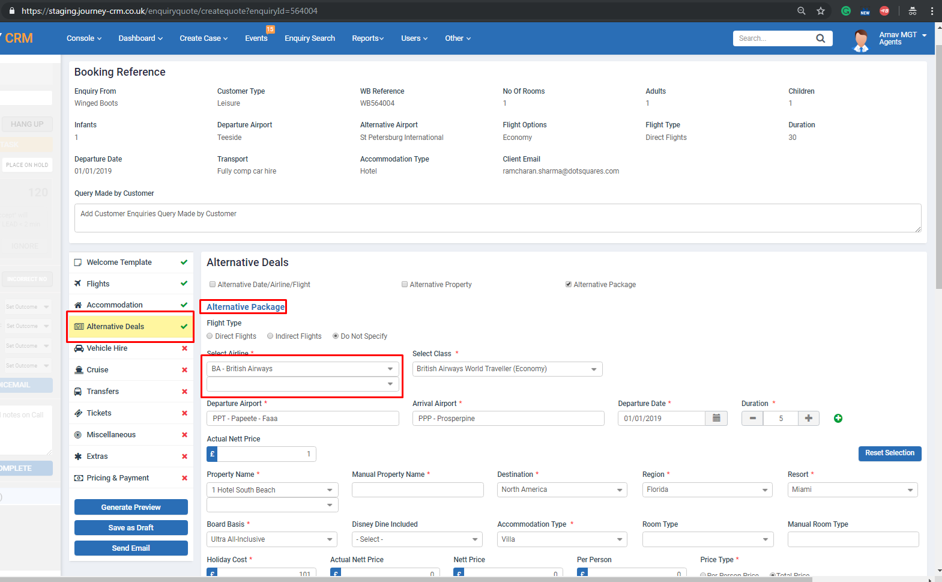The image size is (942, 582).
Task: Click the green add-row plus icon
Action: [x=838, y=418]
